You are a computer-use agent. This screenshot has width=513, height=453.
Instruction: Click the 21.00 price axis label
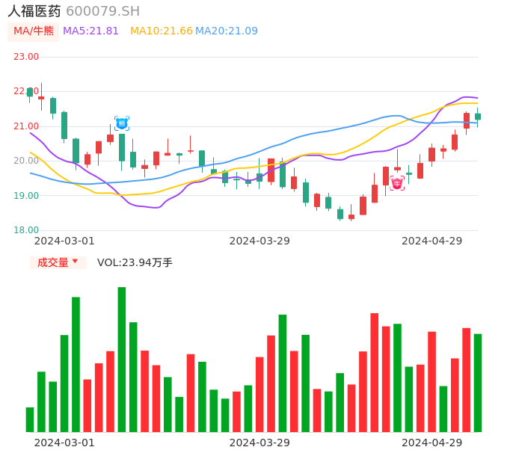(26, 126)
